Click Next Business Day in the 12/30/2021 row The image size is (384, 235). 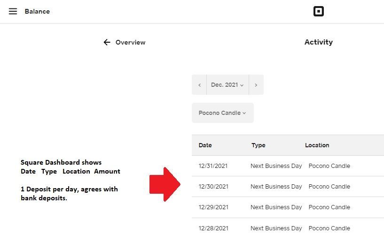coord(276,187)
